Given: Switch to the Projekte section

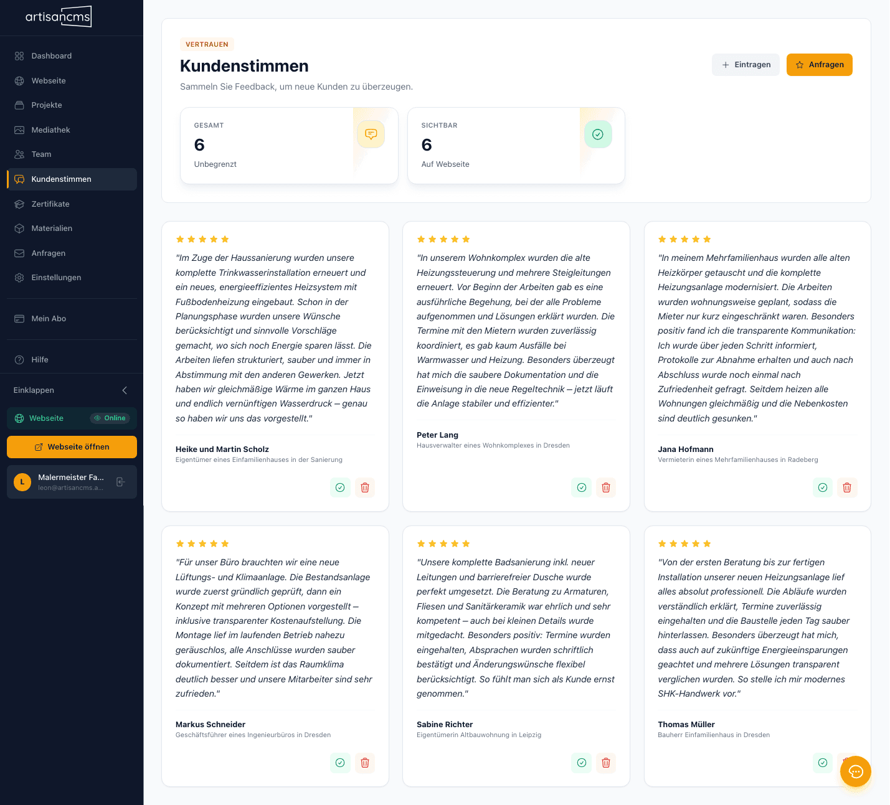Looking at the screenshot, I should [x=46, y=105].
